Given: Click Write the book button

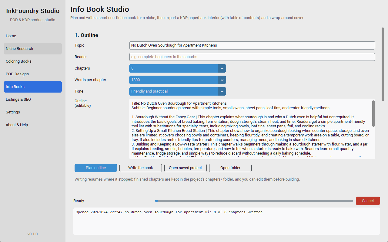Looking at the screenshot, I should coord(141,168).
